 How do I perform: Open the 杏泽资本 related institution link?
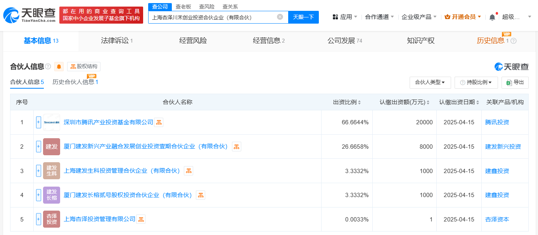pos(497,219)
